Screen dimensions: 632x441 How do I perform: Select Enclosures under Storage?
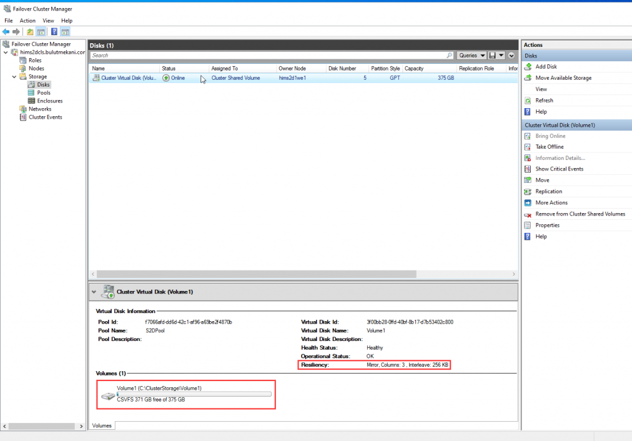point(49,101)
